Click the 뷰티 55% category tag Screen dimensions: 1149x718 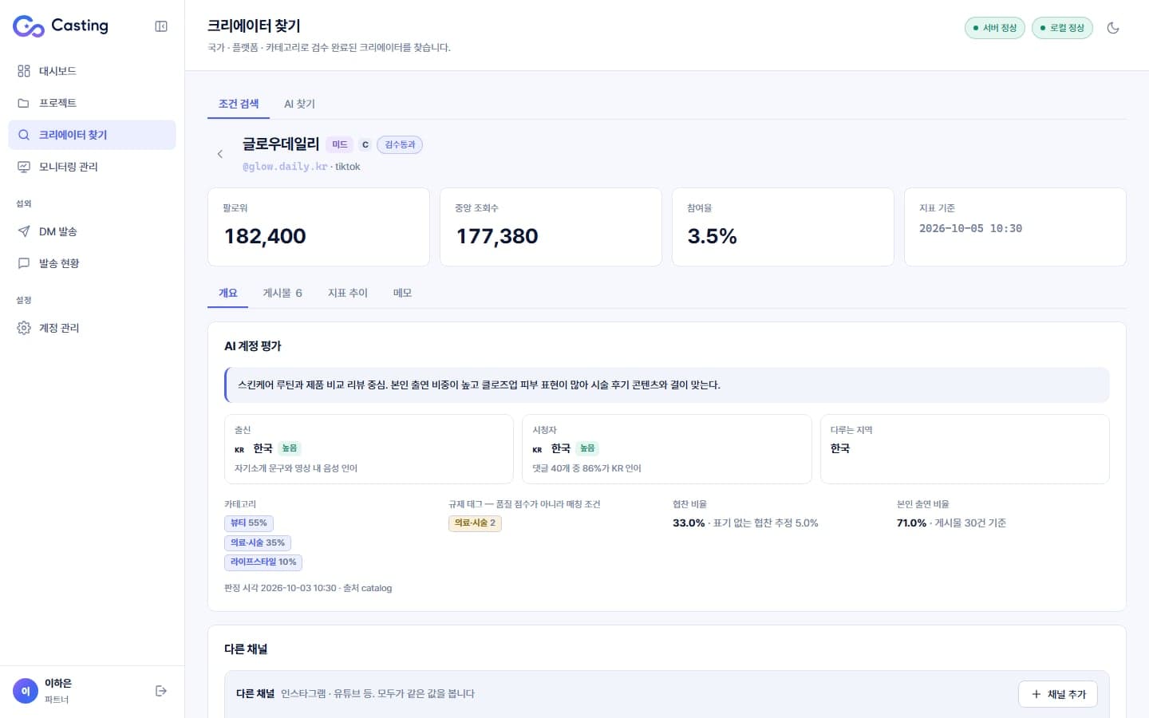249,523
